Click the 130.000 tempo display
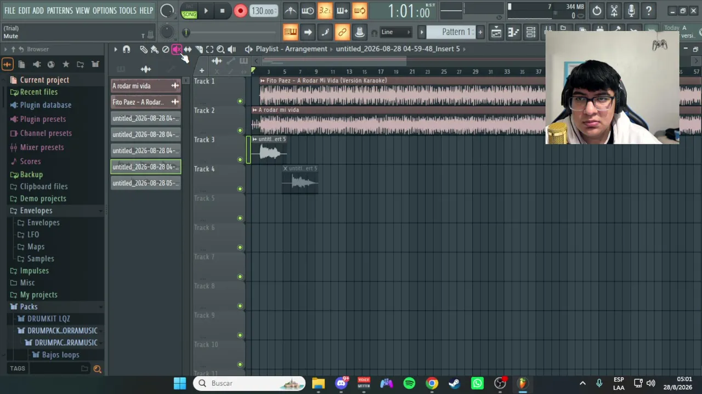This screenshot has height=394, width=702. click(x=263, y=11)
